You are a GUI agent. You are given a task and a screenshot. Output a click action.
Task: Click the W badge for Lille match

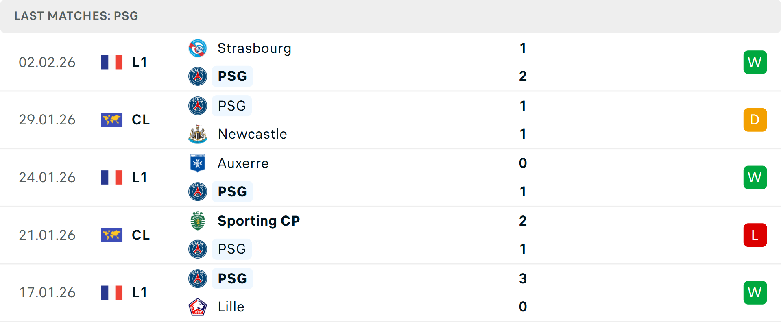(x=755, y=293)
